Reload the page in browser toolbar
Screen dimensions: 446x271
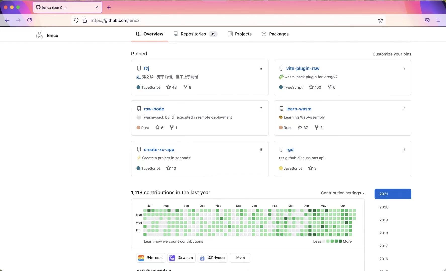[x=29, y=20]
